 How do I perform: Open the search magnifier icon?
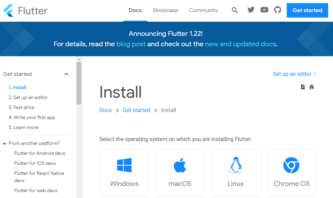[235, 10]
